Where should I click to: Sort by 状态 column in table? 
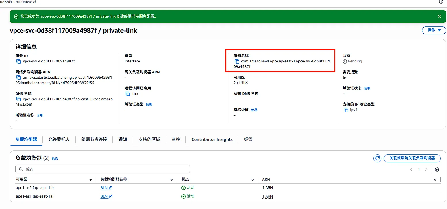252,179
